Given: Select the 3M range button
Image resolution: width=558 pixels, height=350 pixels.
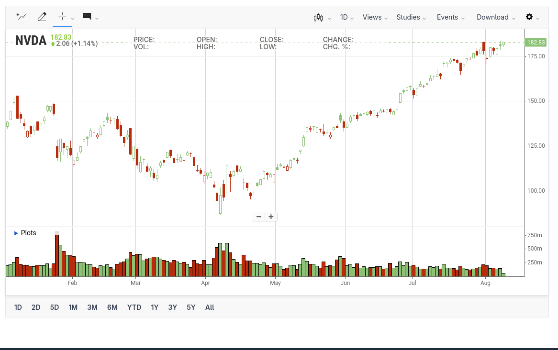Looking at the screenshot, I should click(x=92, y=307).
